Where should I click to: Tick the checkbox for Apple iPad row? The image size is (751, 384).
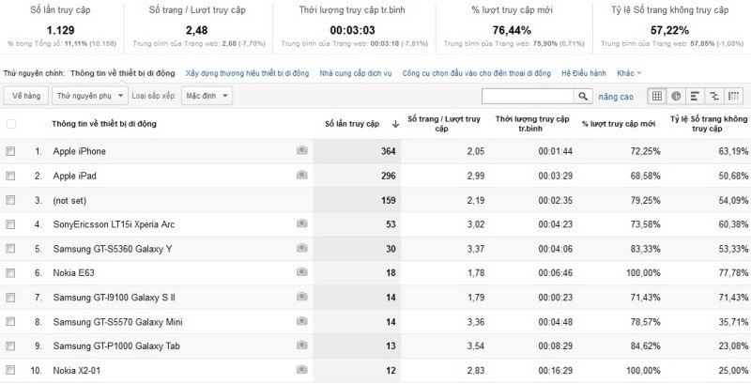point(10,176)
